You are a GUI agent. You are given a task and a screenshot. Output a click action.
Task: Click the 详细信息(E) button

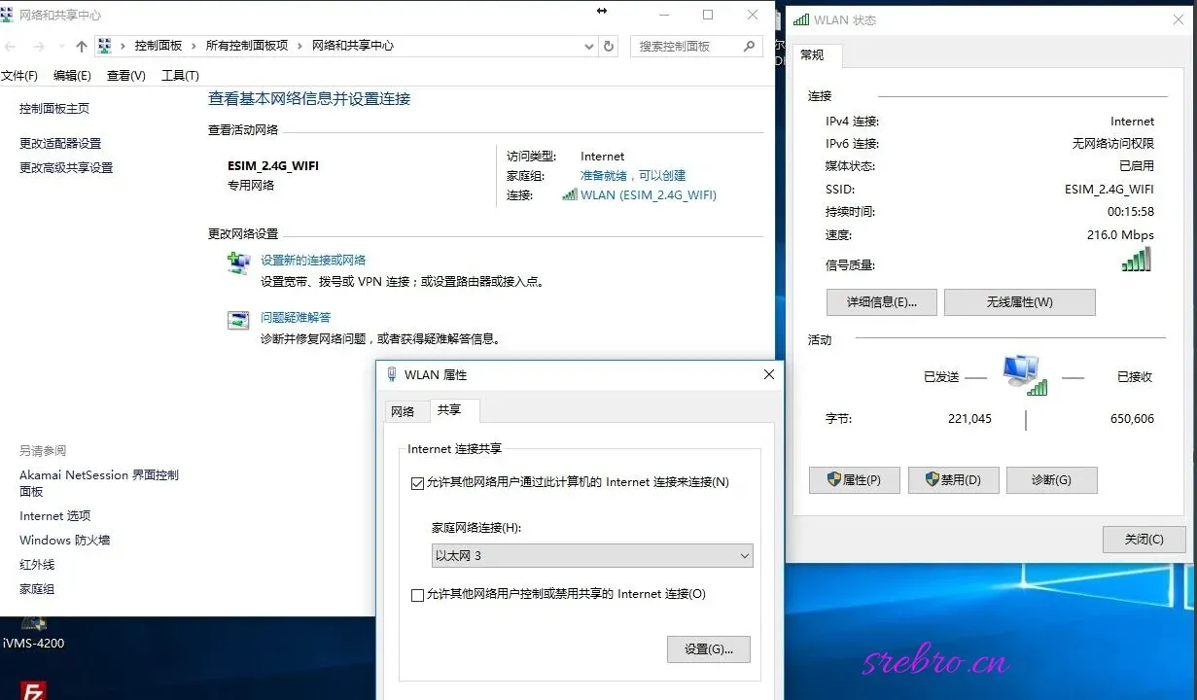pyautogui.click(x=882, y=302)
